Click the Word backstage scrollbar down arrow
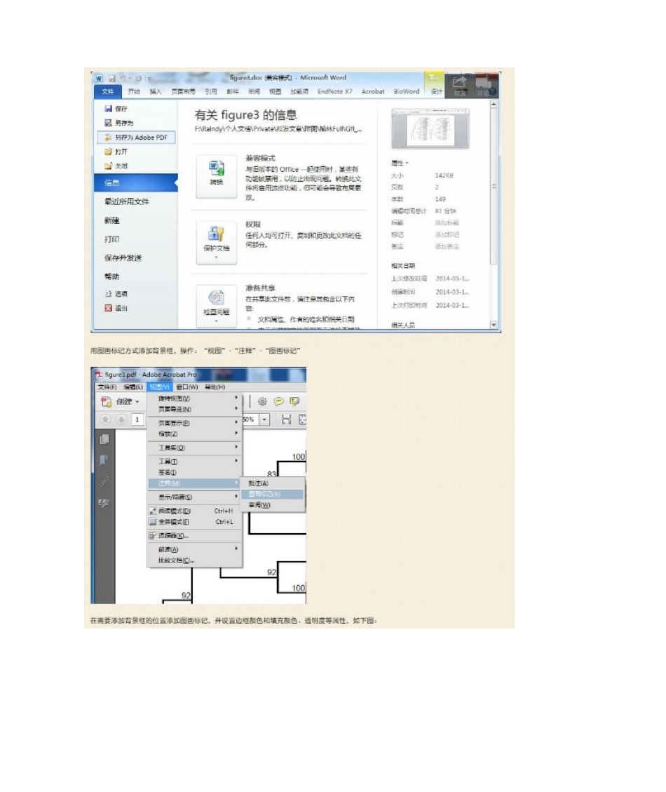Screen dimensions: 666x792 tap(494, 325)
